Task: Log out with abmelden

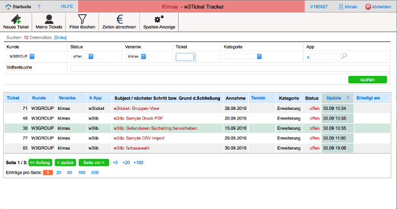Action: (x=378, y=7)
